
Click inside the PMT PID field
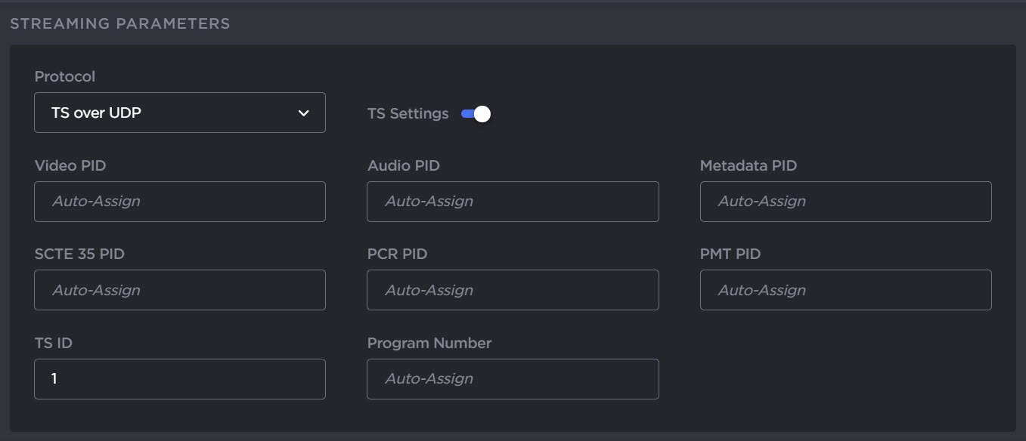coord(845,290)
